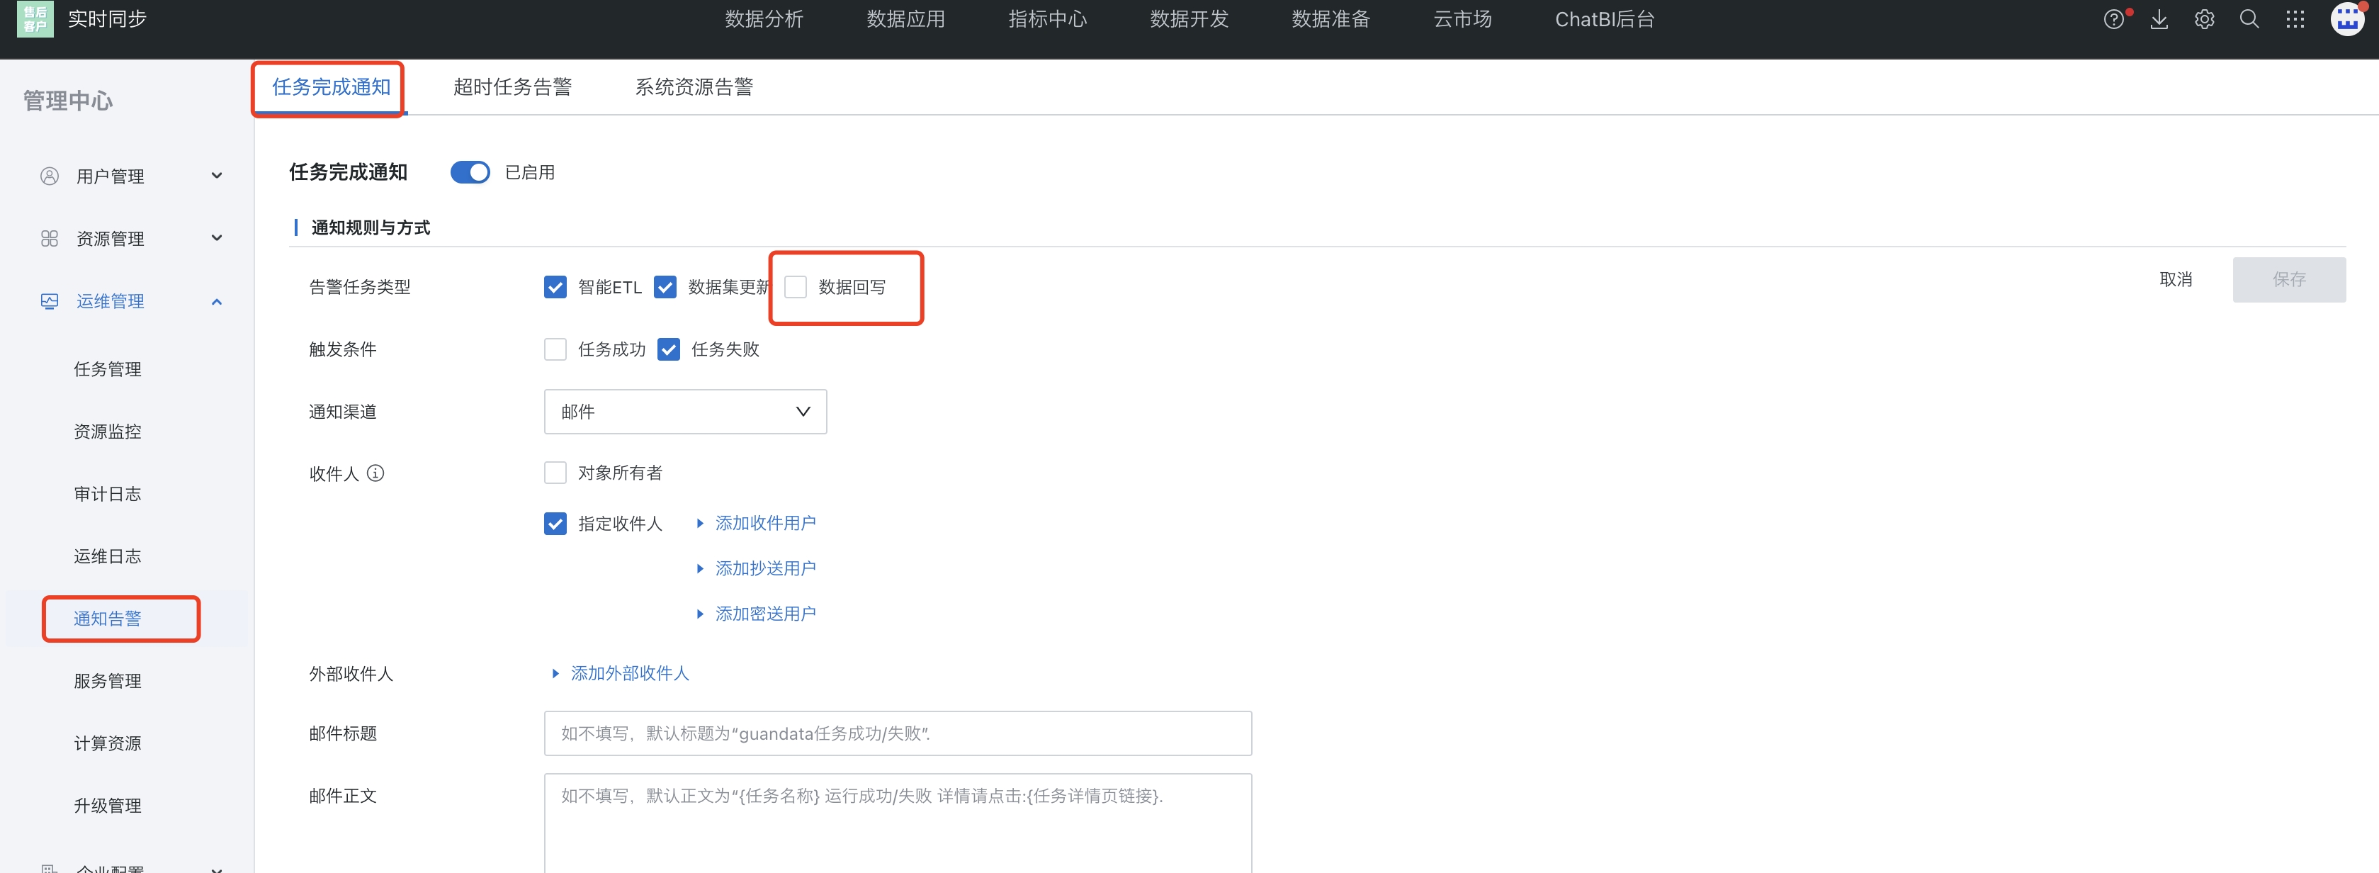Open 指标中心 in top menu

coord(1047,19)
